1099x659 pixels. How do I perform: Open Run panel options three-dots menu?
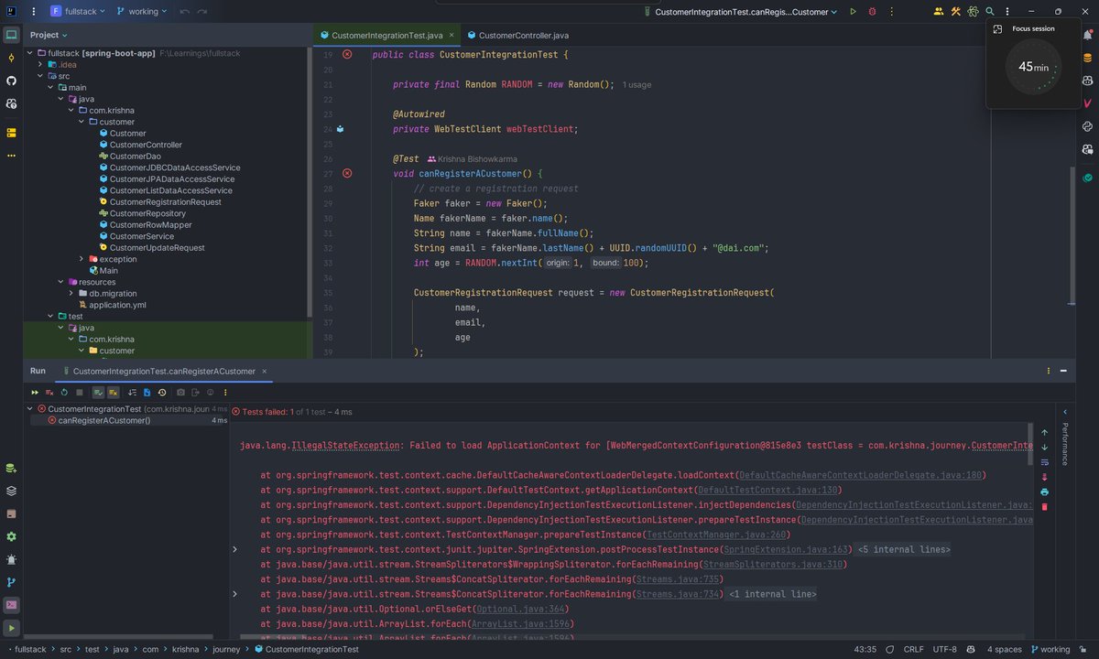point(1049,371)
